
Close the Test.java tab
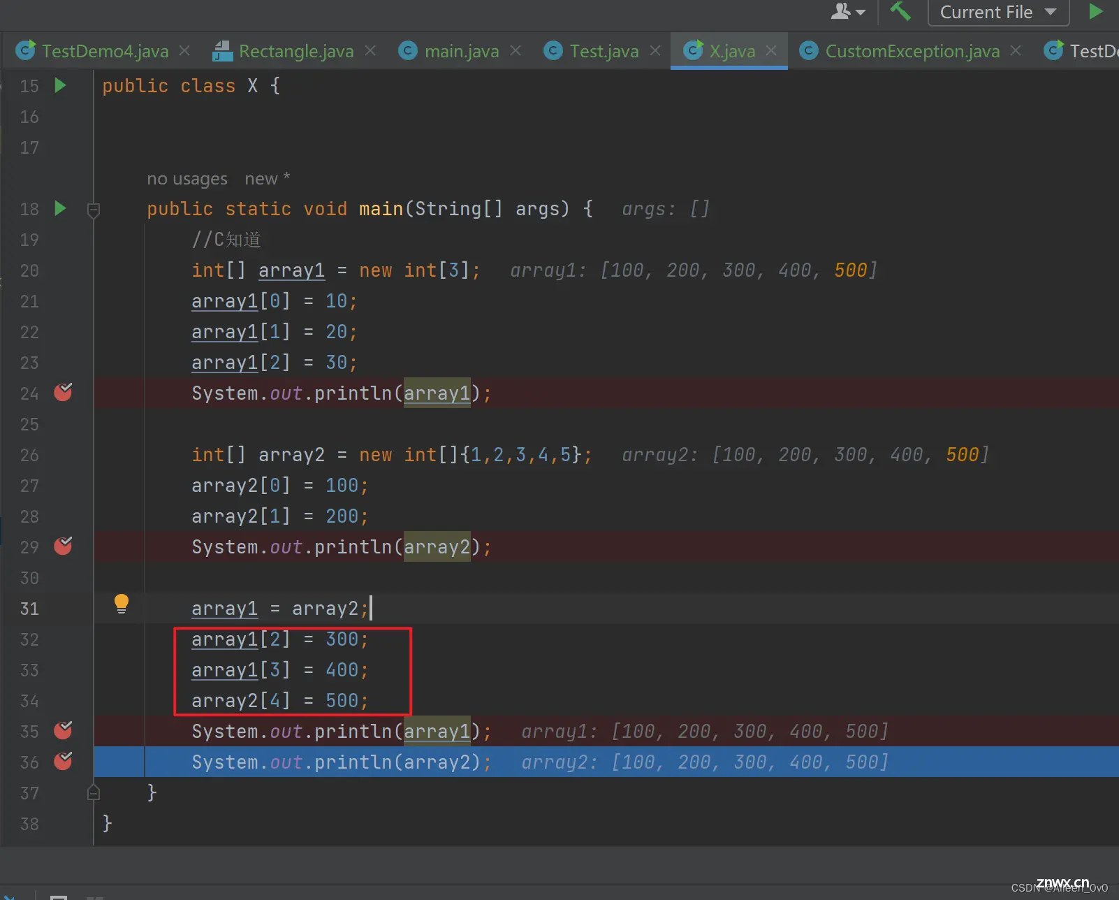pos(655,51)
